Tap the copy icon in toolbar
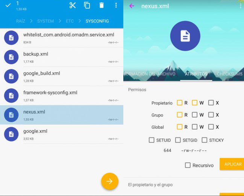Image resolution: width=244 pixels, height=196 pixels. click(x=87, y=5)
